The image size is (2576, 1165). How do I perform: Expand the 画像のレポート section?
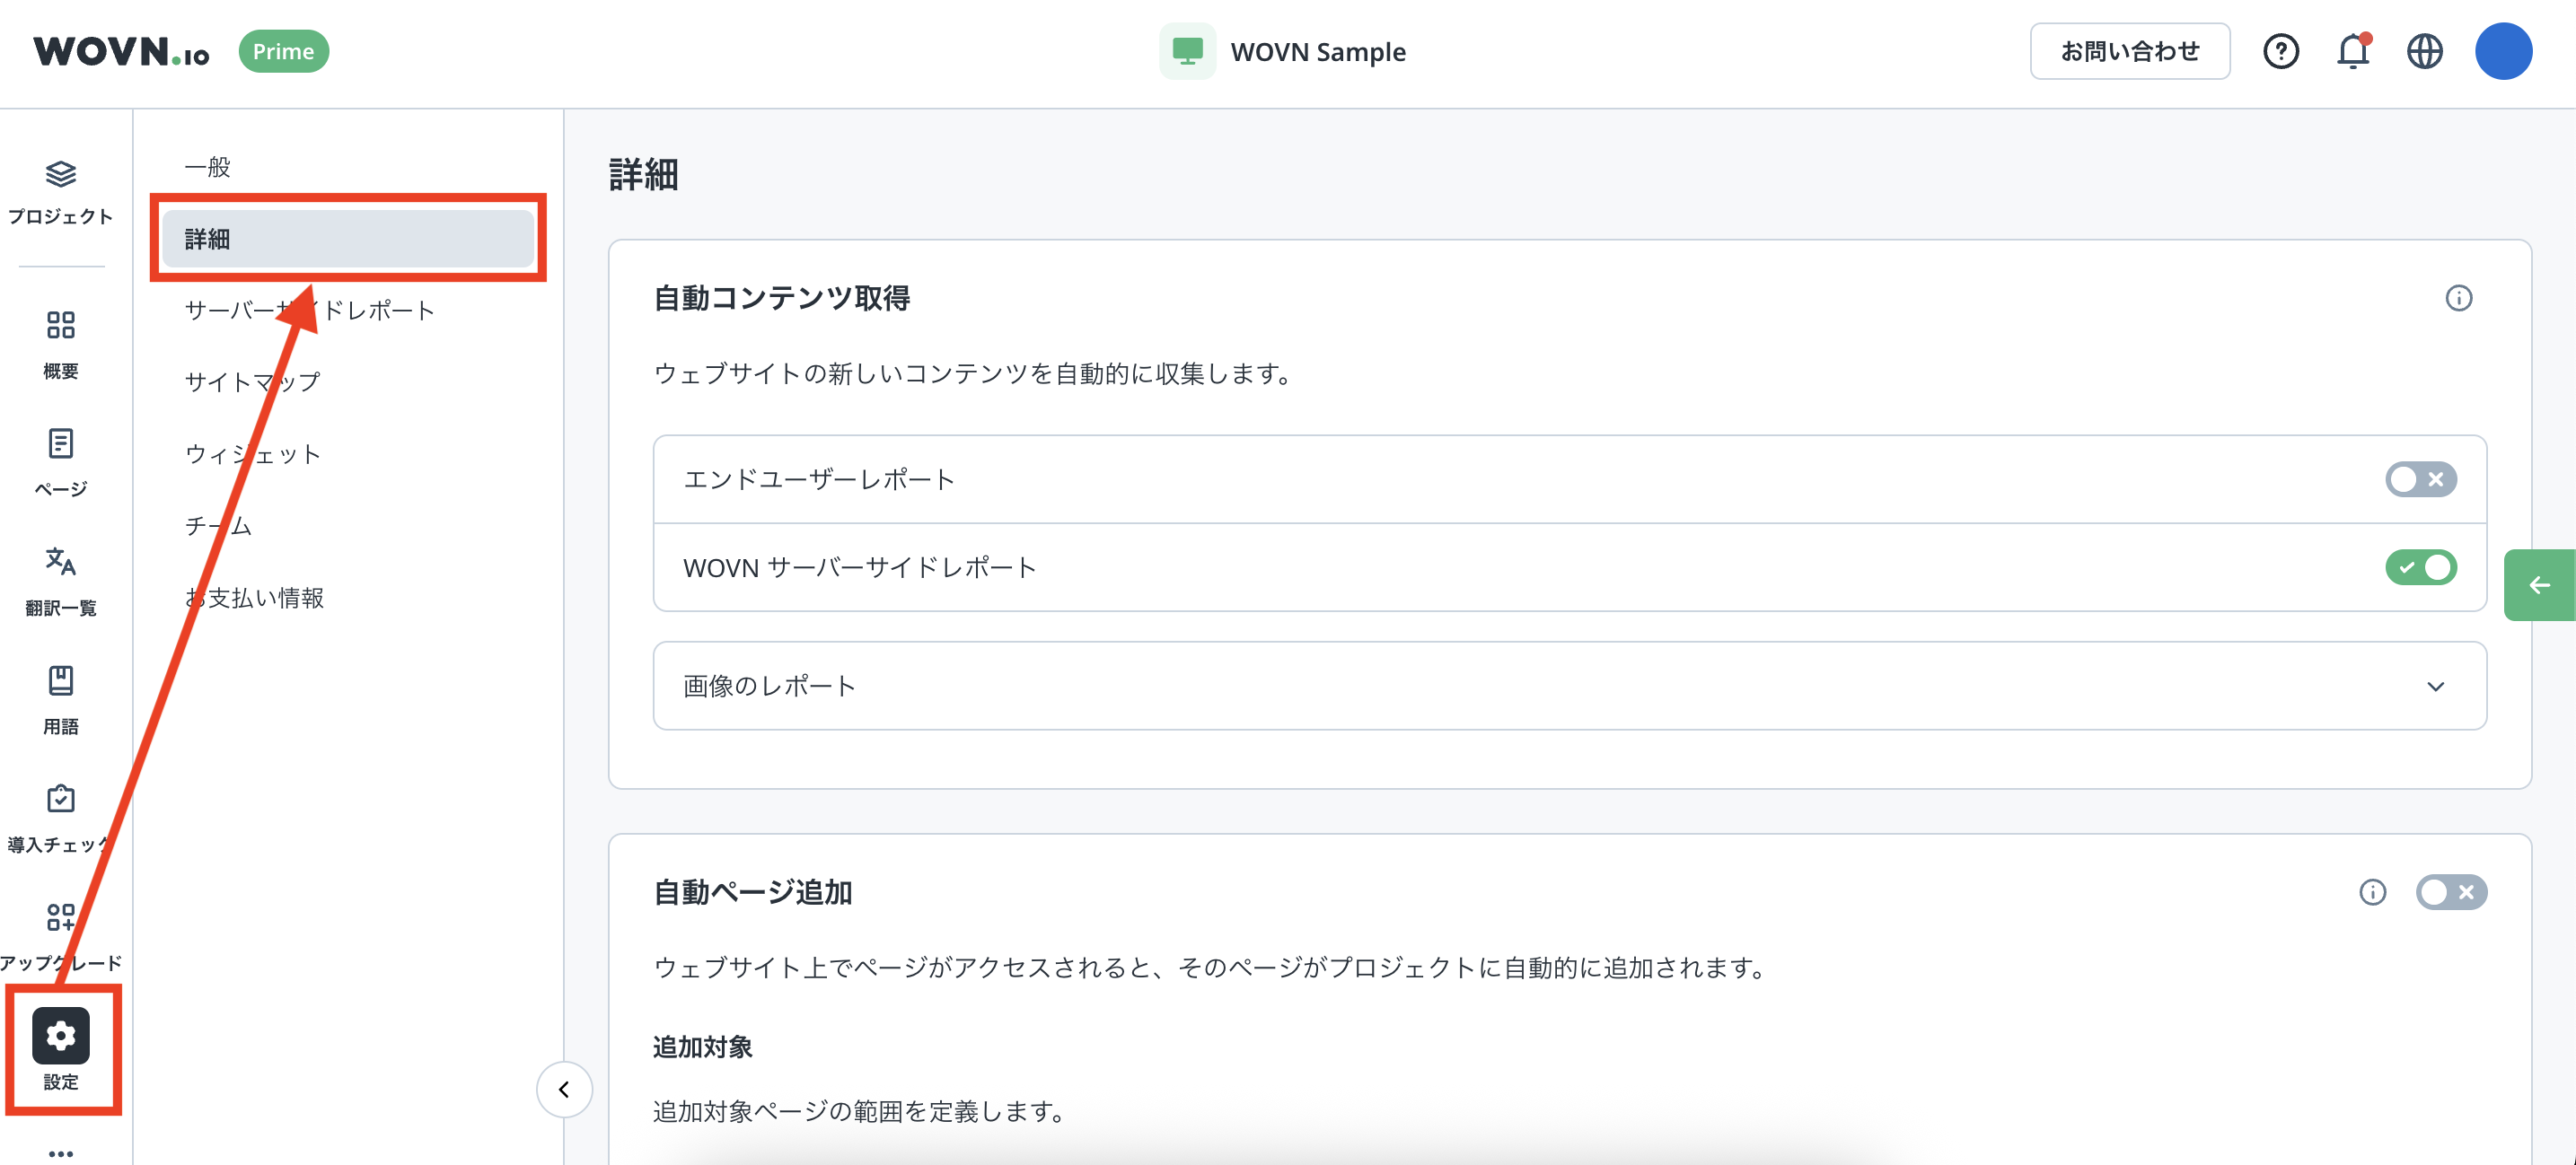[2435, 687]
